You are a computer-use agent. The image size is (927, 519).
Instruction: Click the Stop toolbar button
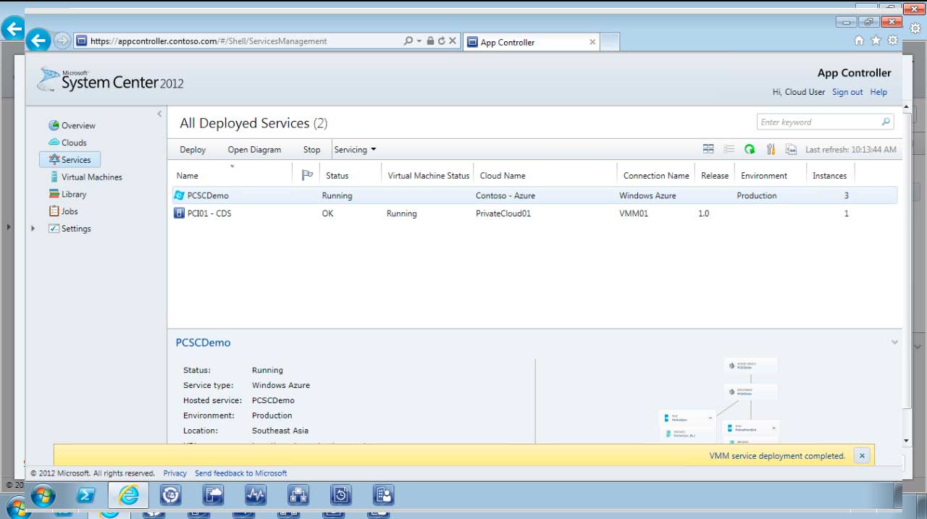tap(311, 150)
